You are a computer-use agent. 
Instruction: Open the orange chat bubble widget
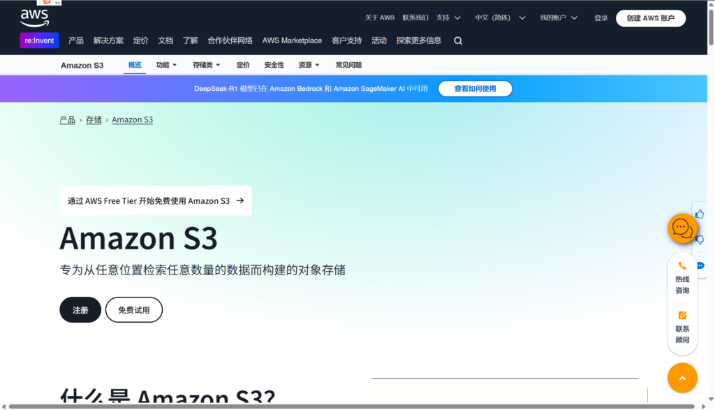681,228
